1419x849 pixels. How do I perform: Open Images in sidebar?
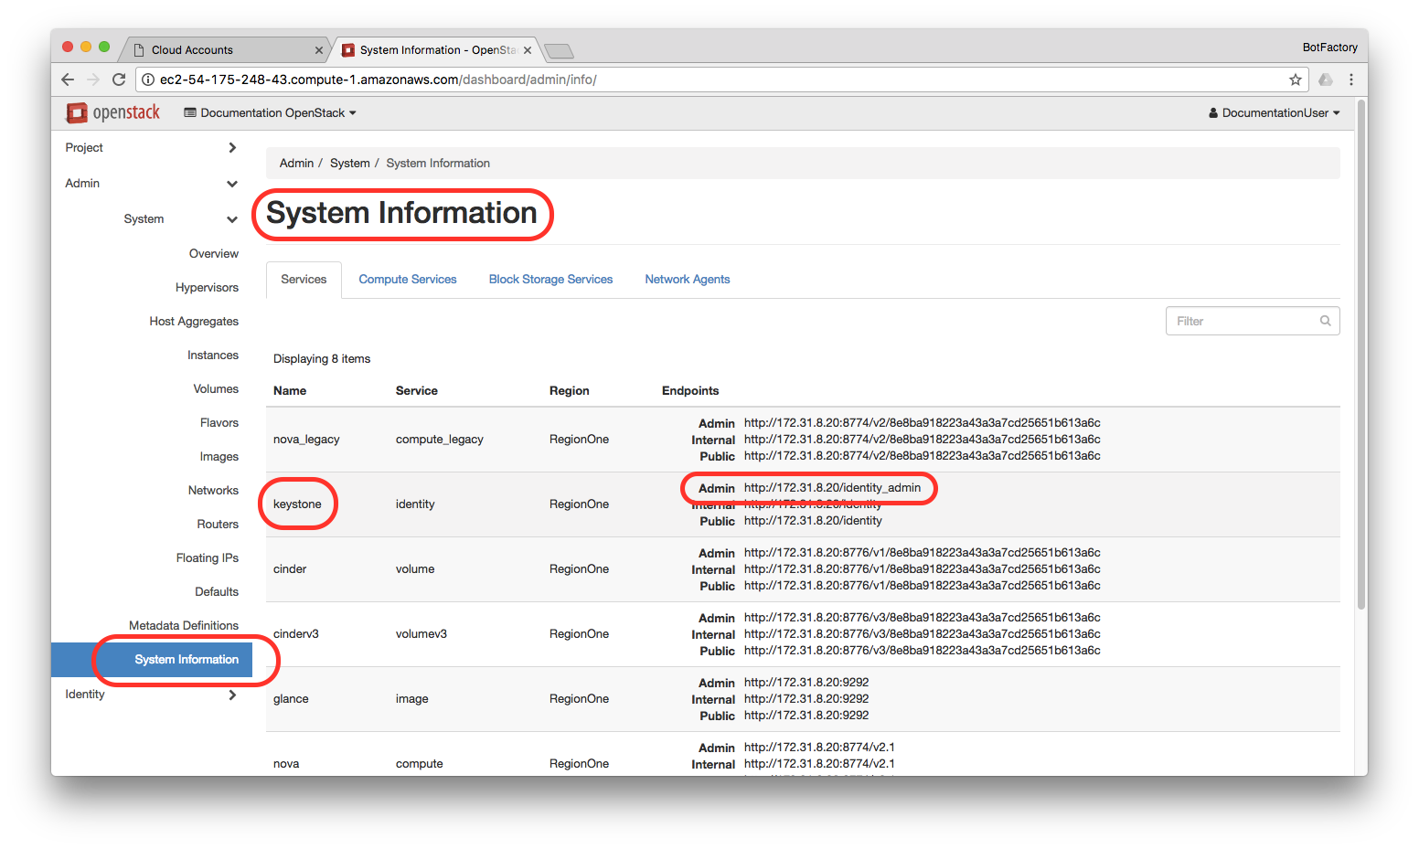(x=219, y=457)
